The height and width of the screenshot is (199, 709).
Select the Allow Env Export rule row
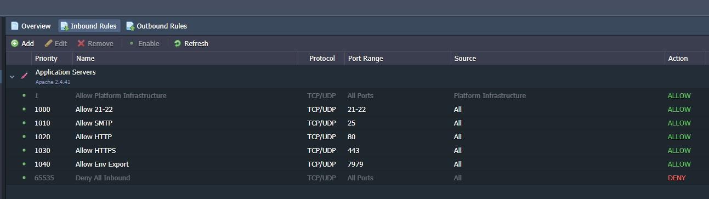[x=356, y=164]
